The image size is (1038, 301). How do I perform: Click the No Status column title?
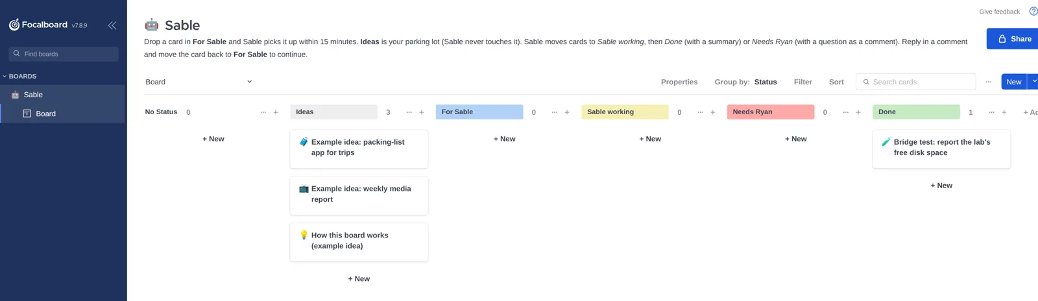coord(161,112)
